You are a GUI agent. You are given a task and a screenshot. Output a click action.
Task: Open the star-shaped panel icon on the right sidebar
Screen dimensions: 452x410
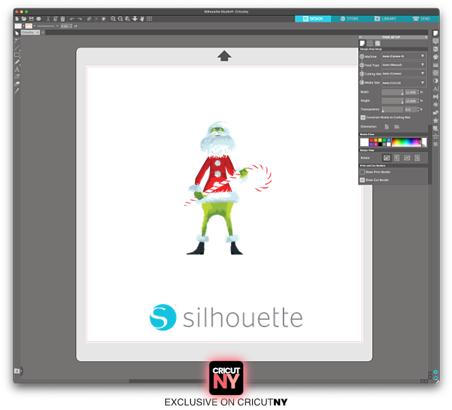click(436, 120)
